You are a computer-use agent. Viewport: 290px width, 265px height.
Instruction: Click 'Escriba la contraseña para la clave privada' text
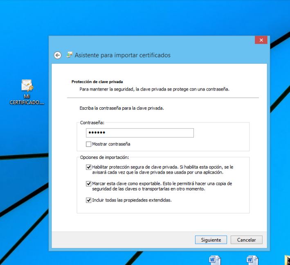(x=122, y=108)
